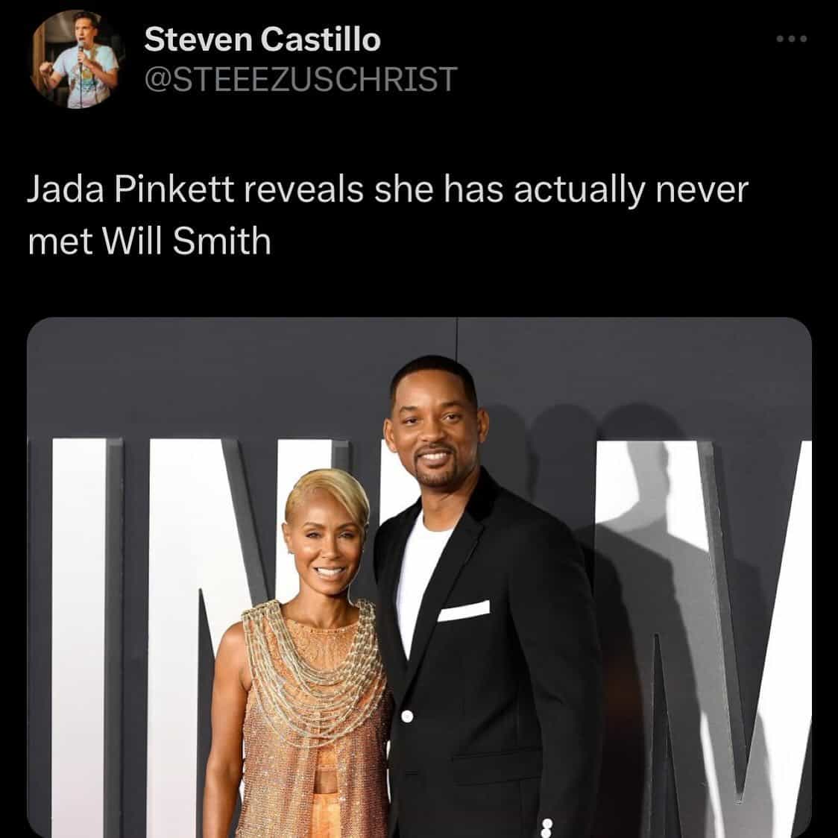Open the @STEEEZUSCHRIST handle link
The width and height of the screenshot is (838, 838).
click(x=301, y=79)
